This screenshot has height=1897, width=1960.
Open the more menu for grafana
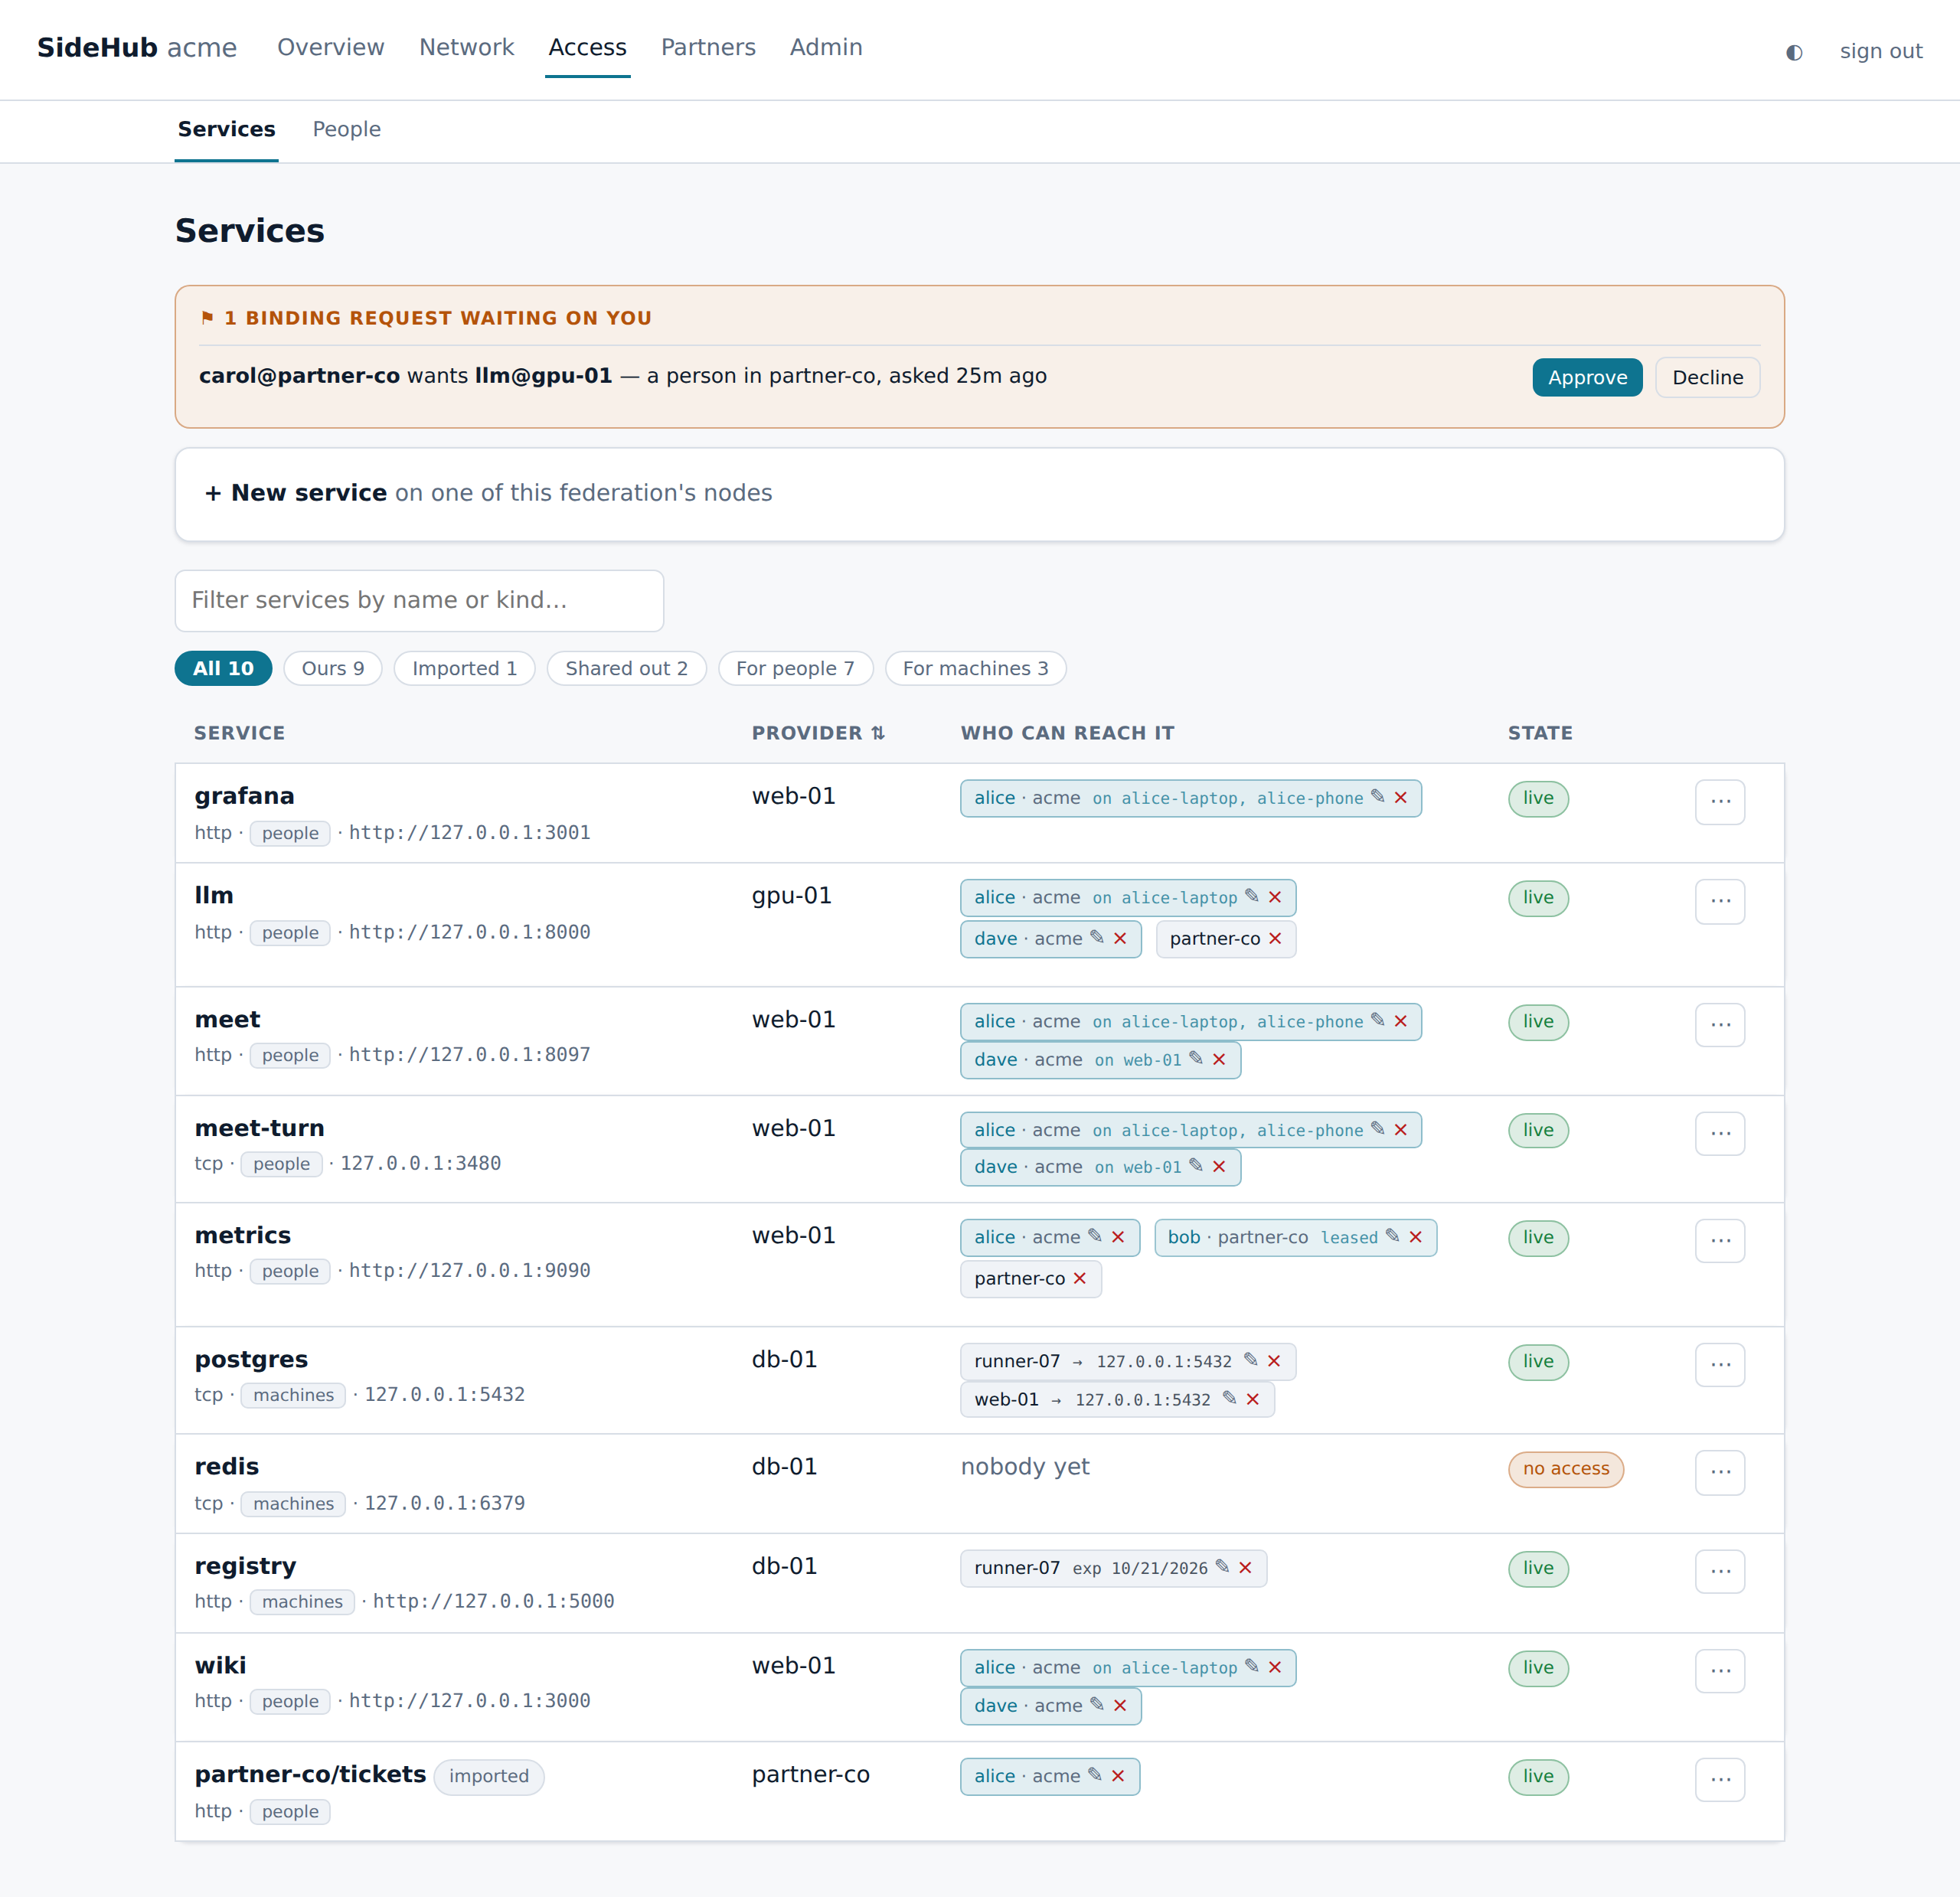click(1720, 802)
